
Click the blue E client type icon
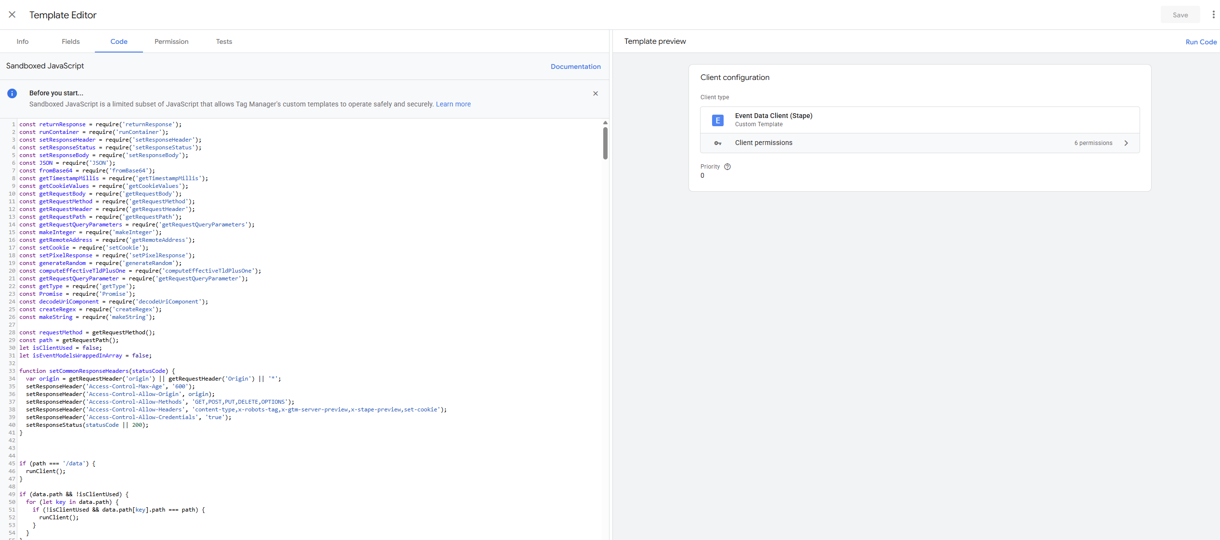point(717,120)
